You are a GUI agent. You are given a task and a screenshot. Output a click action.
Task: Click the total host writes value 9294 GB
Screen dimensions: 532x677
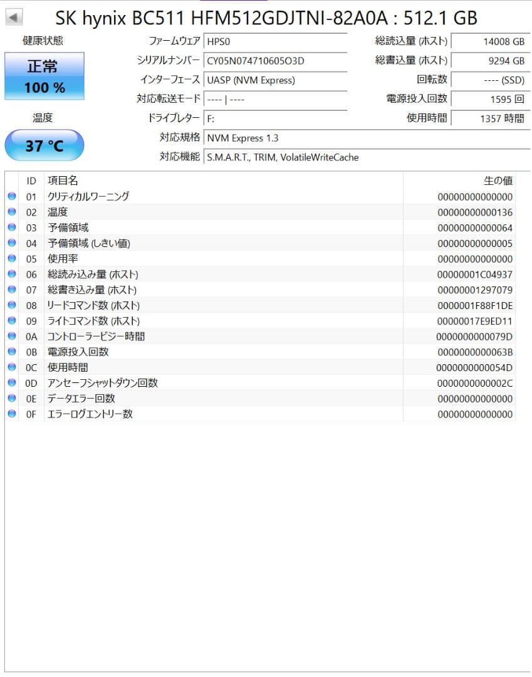pyautogui.click(x=491, y=61)
